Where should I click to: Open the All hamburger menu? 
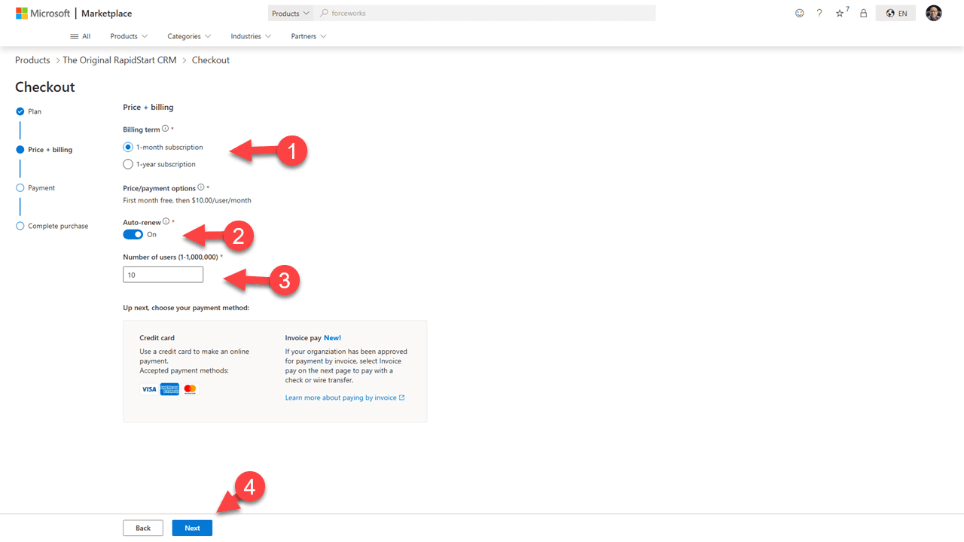coord(80,36)
